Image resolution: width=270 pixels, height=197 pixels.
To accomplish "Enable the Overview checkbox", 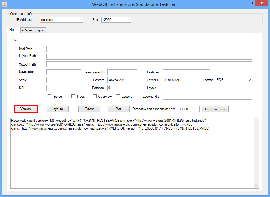I will click(x=94, y=96).
